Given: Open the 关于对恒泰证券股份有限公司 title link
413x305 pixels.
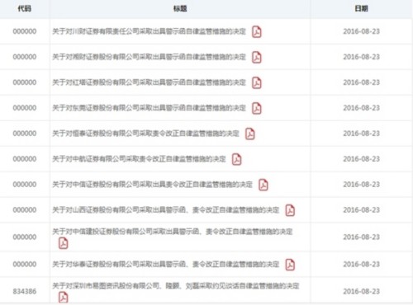Looking at the screenshot, I should click(x=145, y=134).
